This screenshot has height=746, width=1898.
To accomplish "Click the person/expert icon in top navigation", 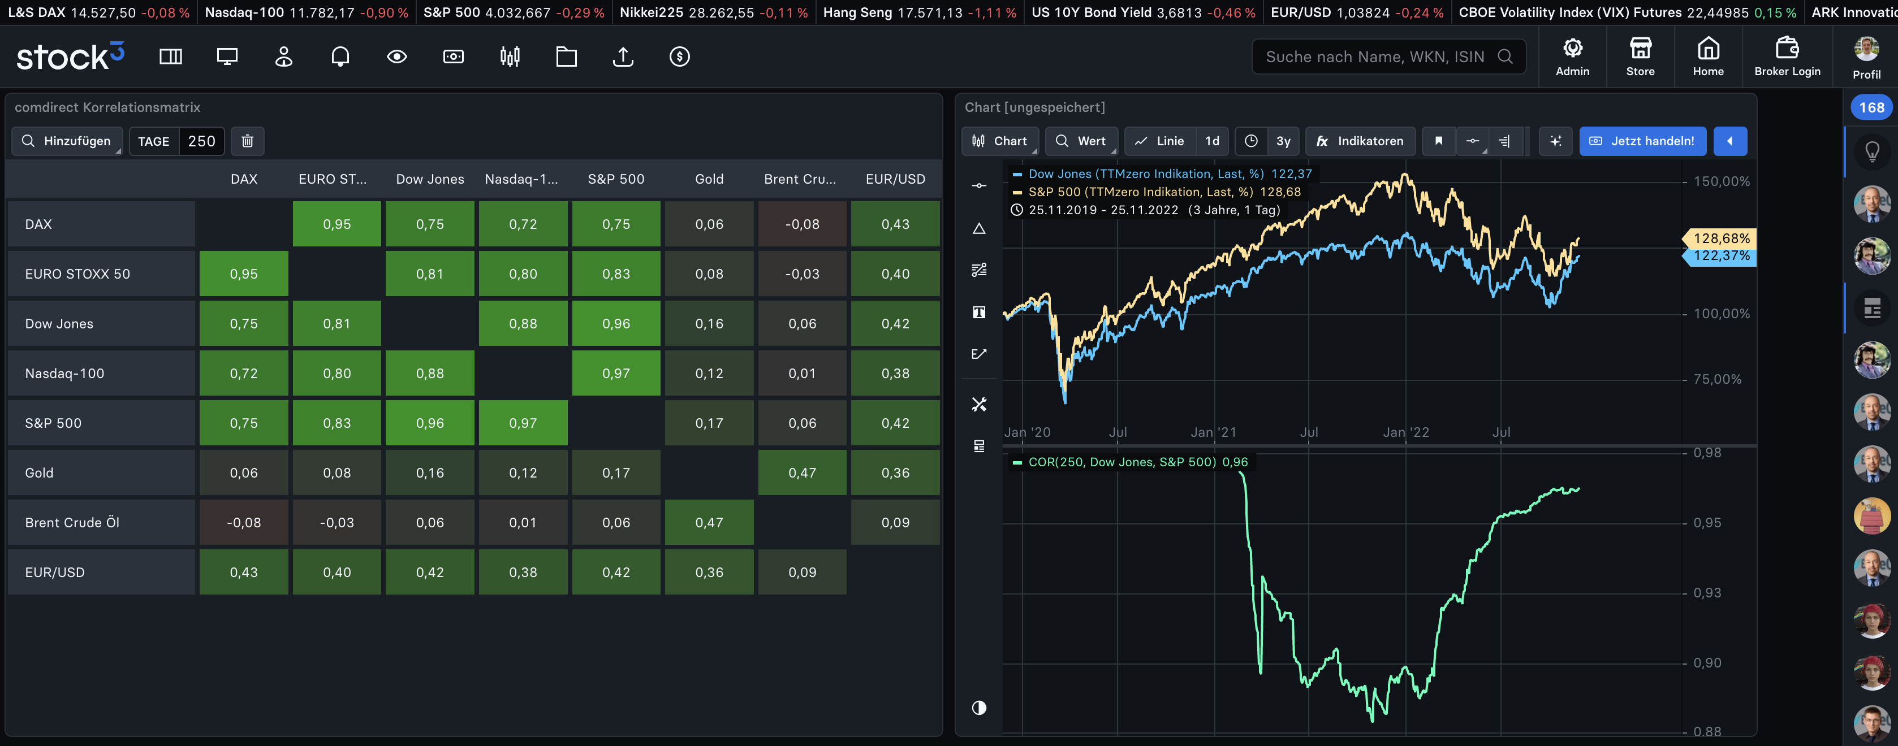I will point(284,57).
